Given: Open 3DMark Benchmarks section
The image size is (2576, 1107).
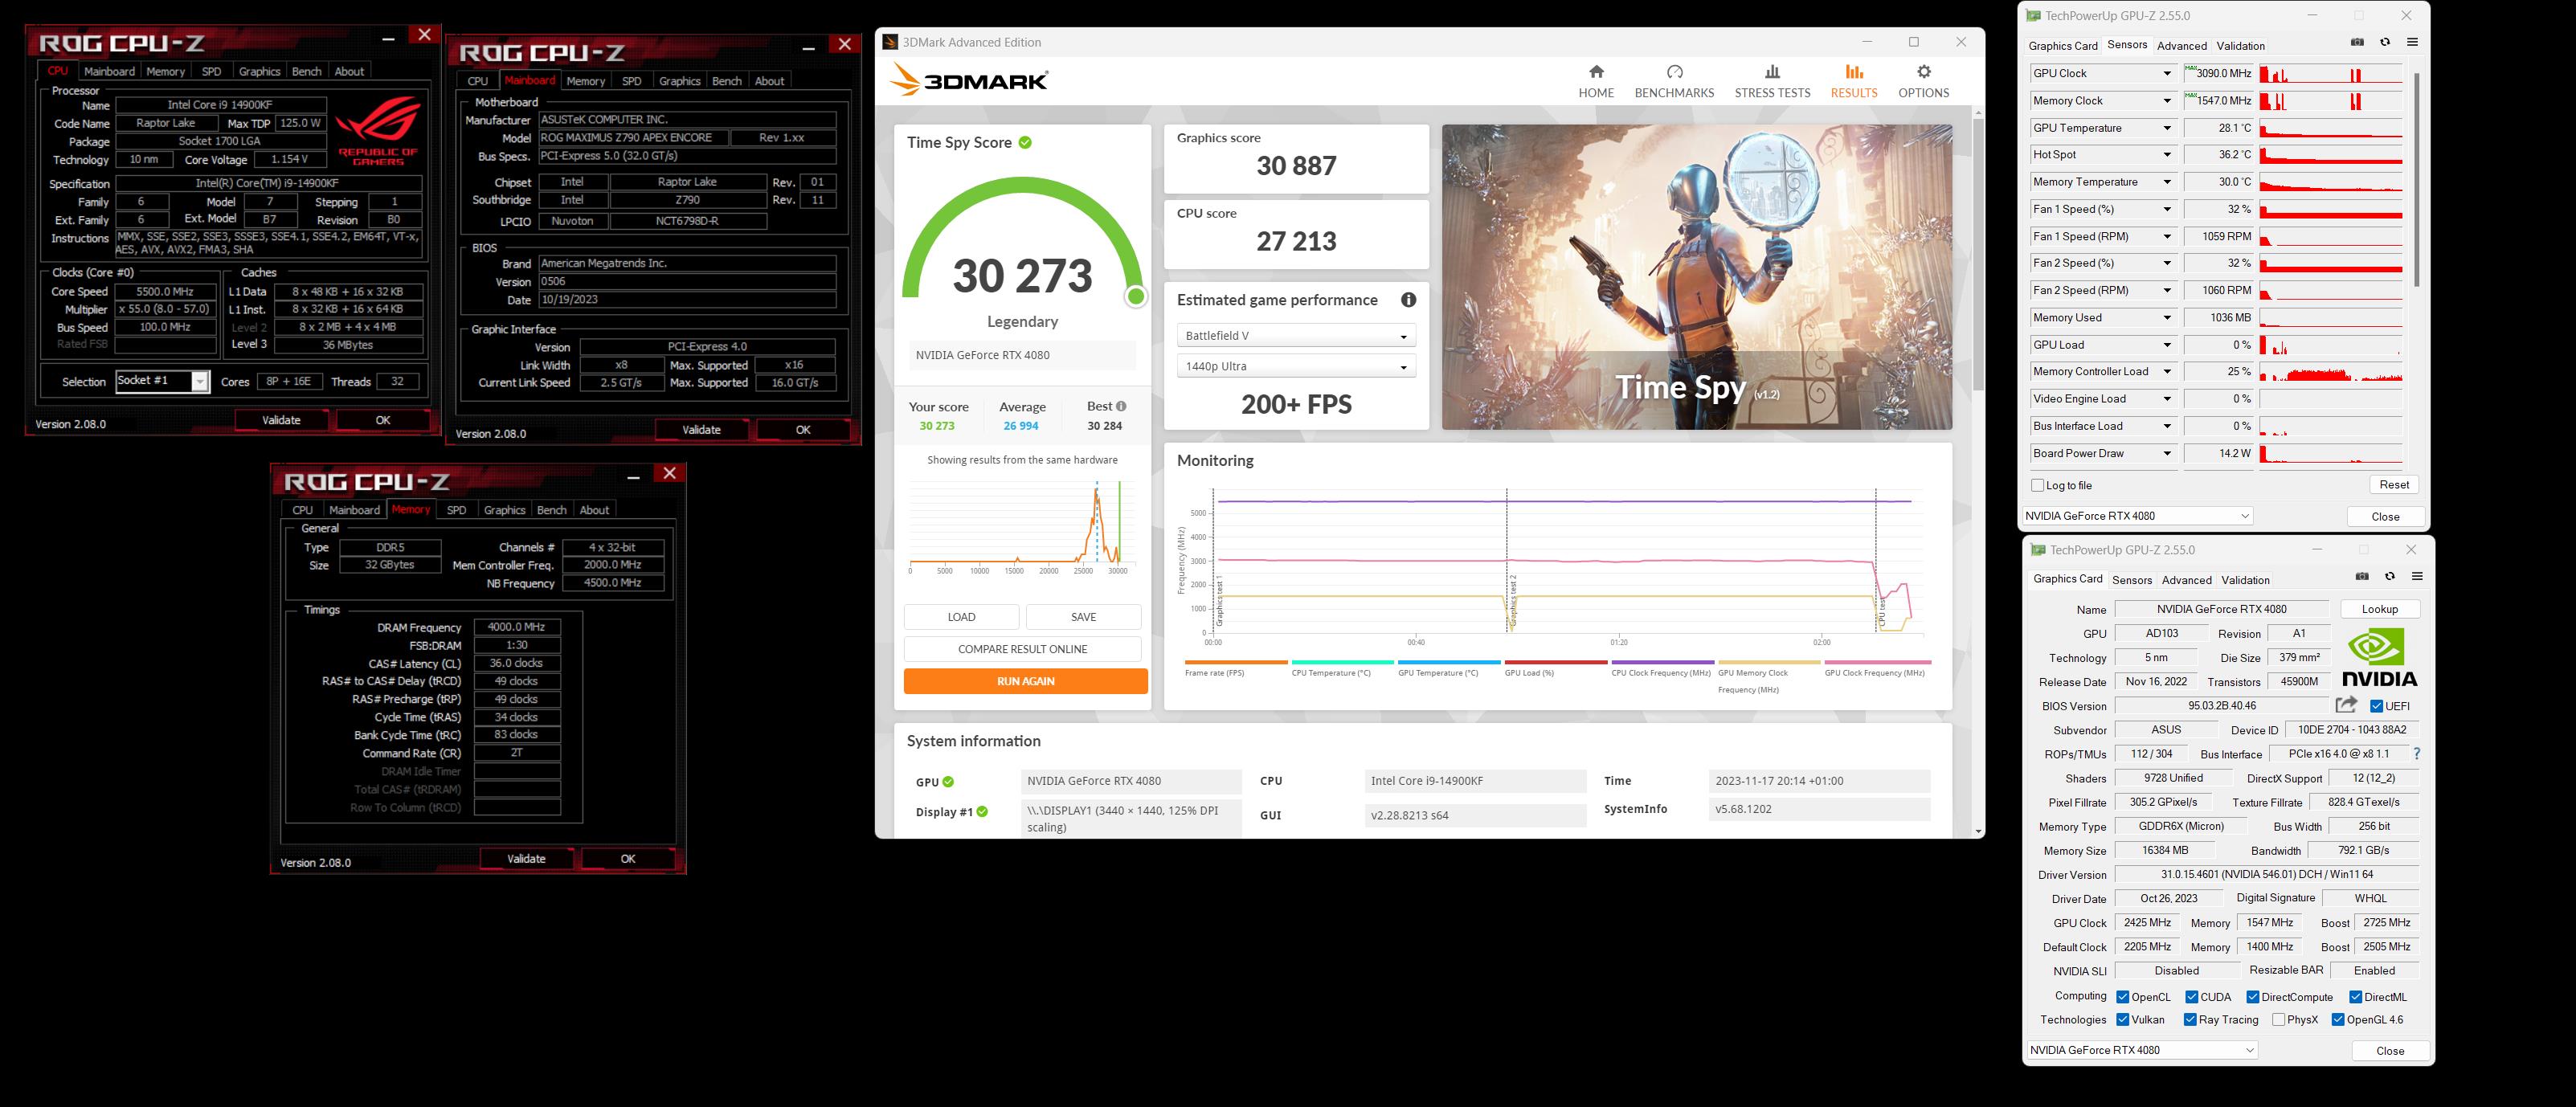Looking at the screenshot, I should click(x=1674, y=81).
